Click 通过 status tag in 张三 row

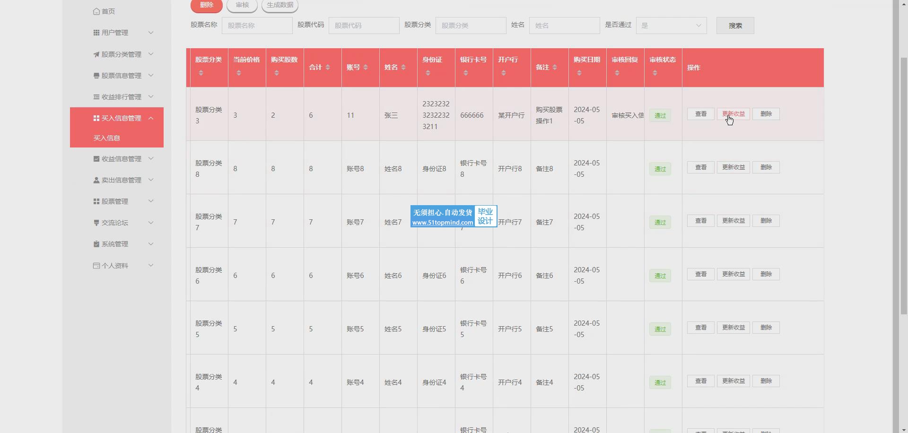[x=660, y=116]
